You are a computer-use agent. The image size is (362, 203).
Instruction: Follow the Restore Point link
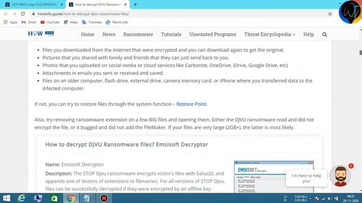coord(192,104)
